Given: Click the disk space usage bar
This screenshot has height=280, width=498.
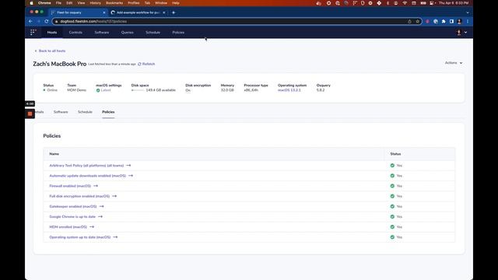Looking at the screenshot, I should pyautogui.click(x=138, y=90).
